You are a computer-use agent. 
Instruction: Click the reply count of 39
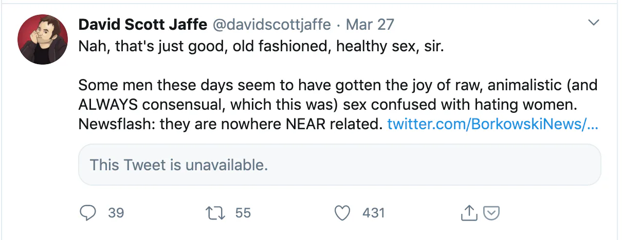pyautogui.click(x=116, y=213)
